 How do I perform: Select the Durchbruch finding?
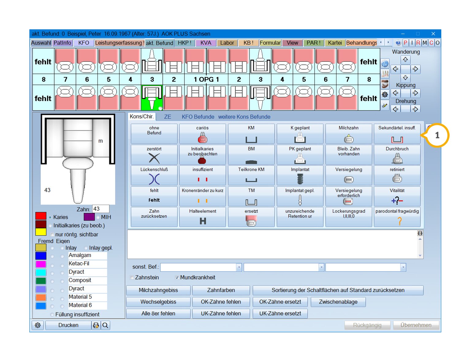pyautogui.click(x=397, y=155)
